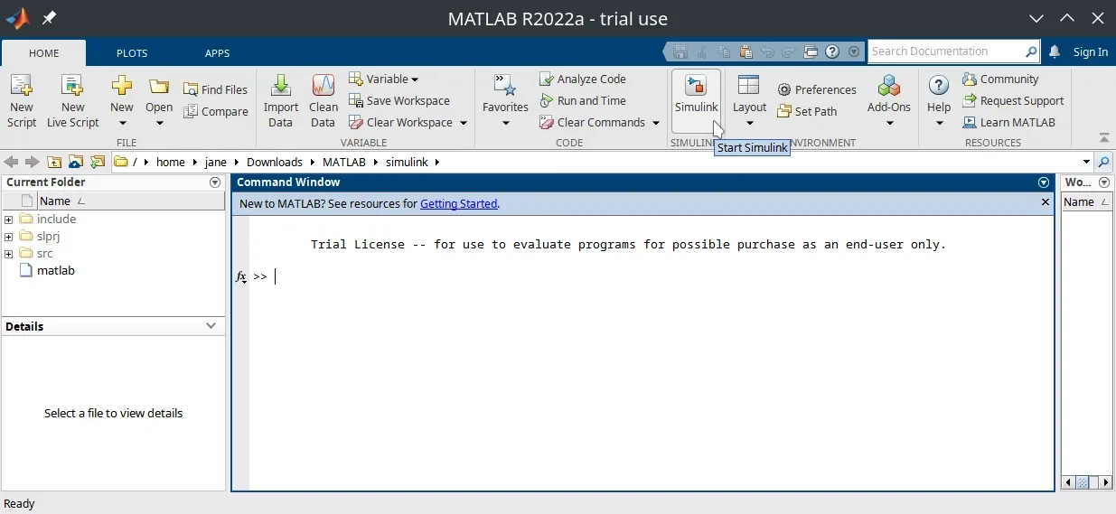Click the Help question mark icon

point(939,86)
